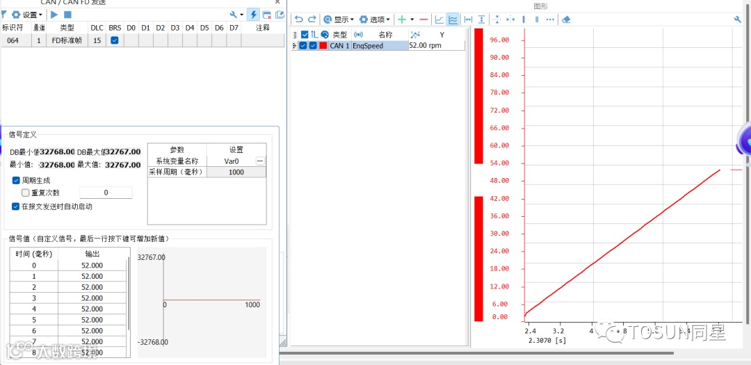Image resolution: width=751 pixels, height=365 pixels.
Task: Click the fit horizontal axis icon
Action: pyautogui.click(x=469, y=19)
